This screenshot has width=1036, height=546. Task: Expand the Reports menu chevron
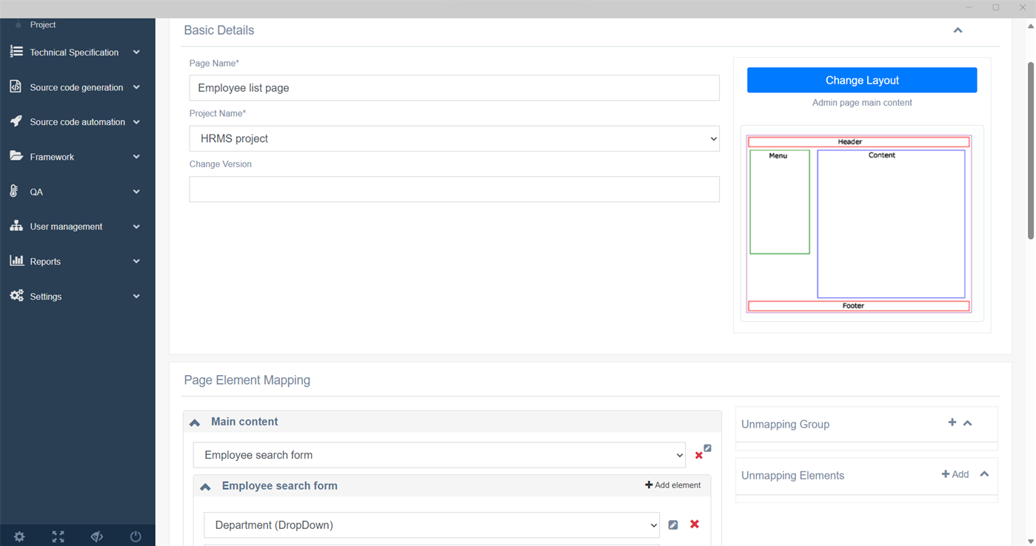[x=136, y=261]
